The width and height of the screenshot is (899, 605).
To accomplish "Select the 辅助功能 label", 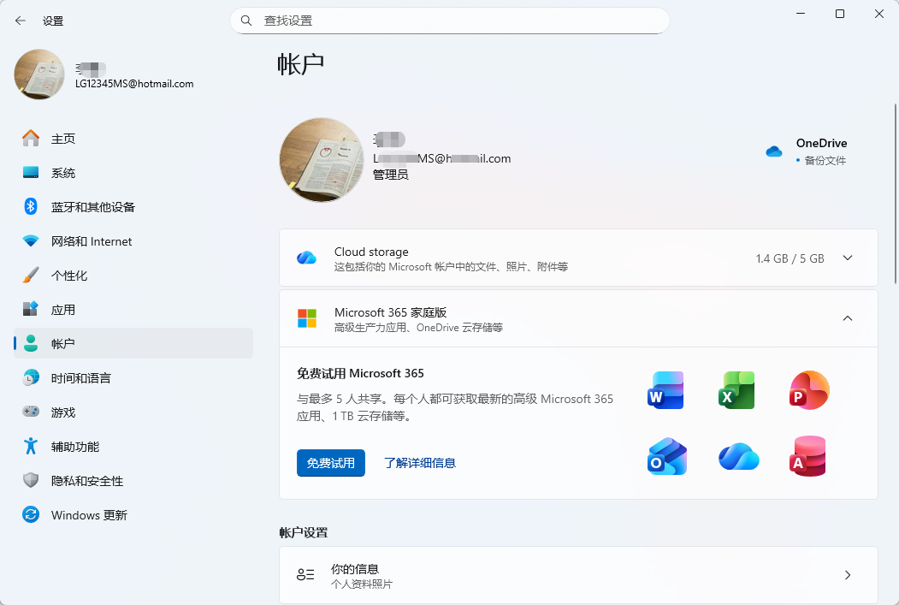I will point(75,447).
